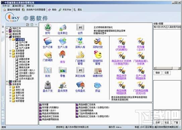This screenshot has width=182, height=130.
Task: Open the 促销折扣管理 icon
Action: [x=98, y=57]
